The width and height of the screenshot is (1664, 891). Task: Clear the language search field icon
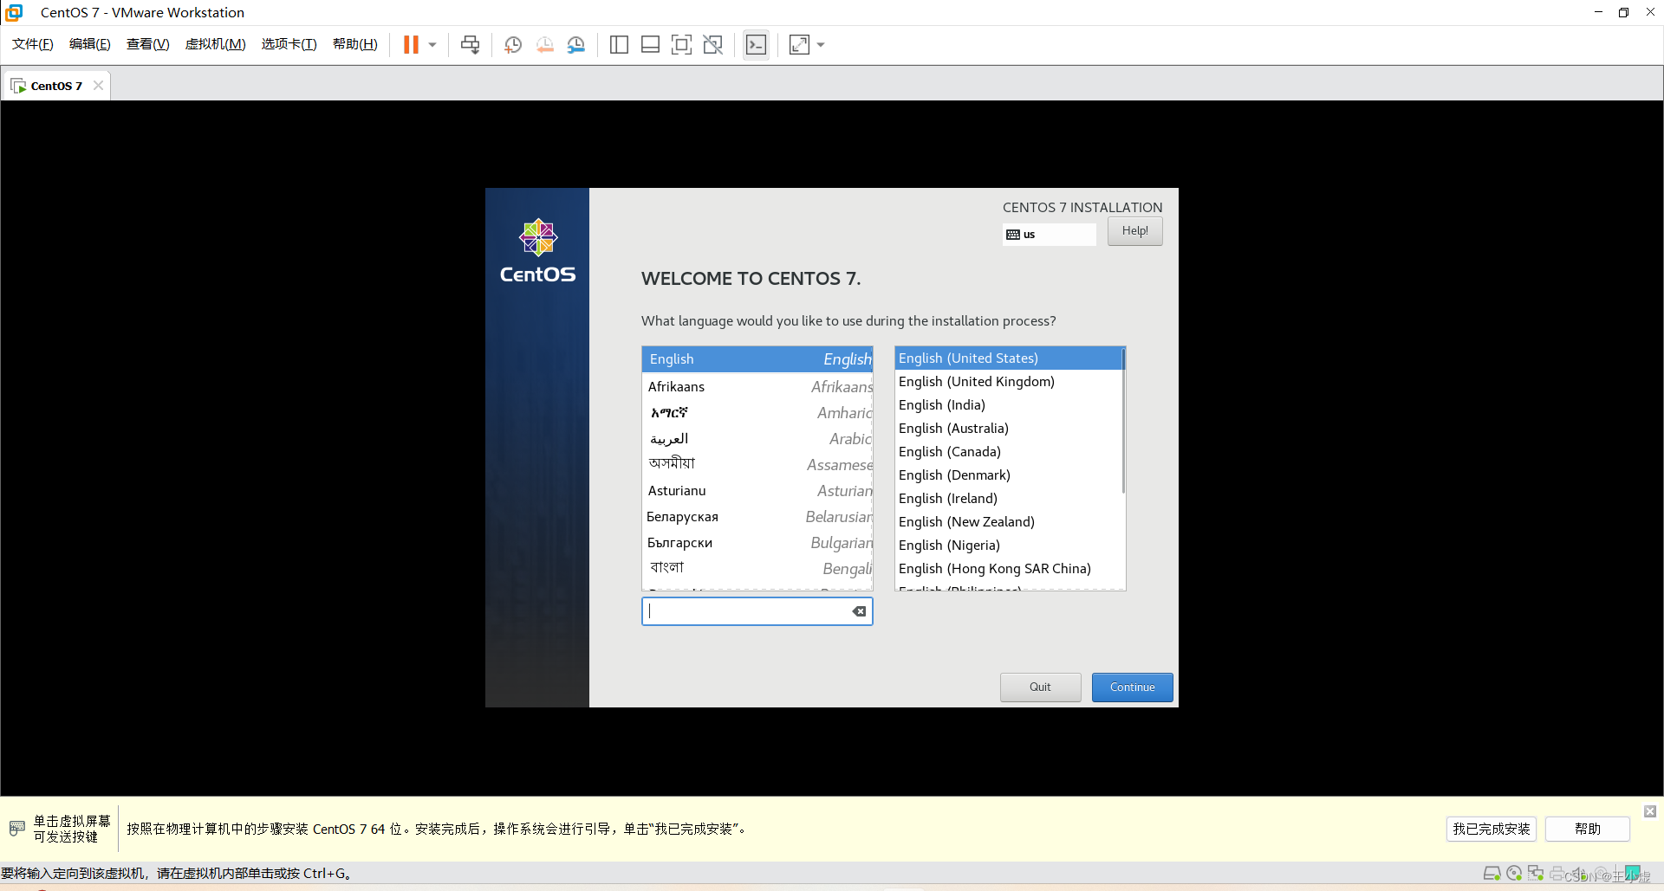tap(859, 611)
